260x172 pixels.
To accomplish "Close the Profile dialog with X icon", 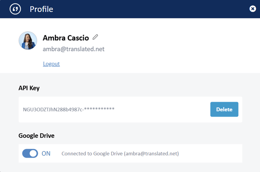I will 253,9.
